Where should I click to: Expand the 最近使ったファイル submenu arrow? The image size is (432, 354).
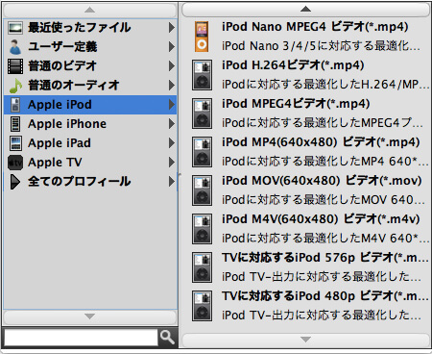(x=172, y=28)
